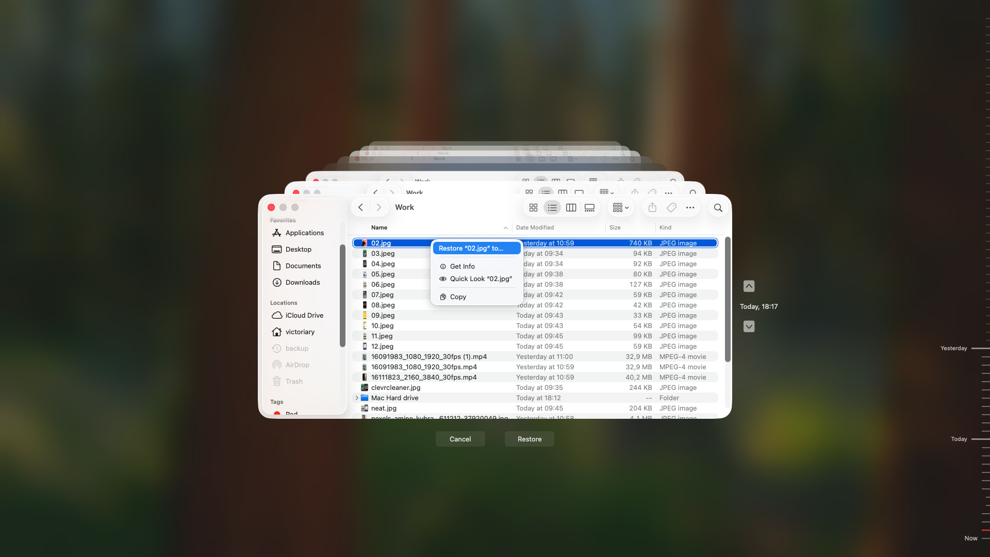
Task: Click the Search magnifier icon
Action: 718,208
